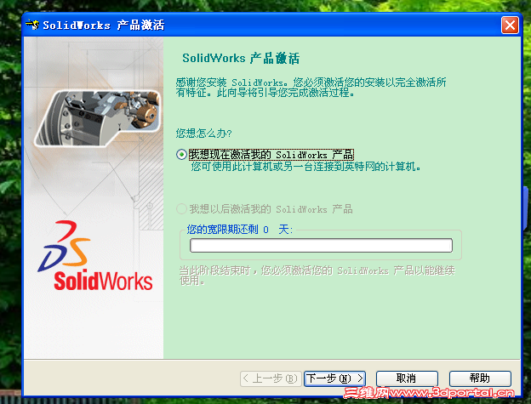Open help with the 帮助 button
The width and height of the screenshot is (531, 404).
tap(480, 378)
